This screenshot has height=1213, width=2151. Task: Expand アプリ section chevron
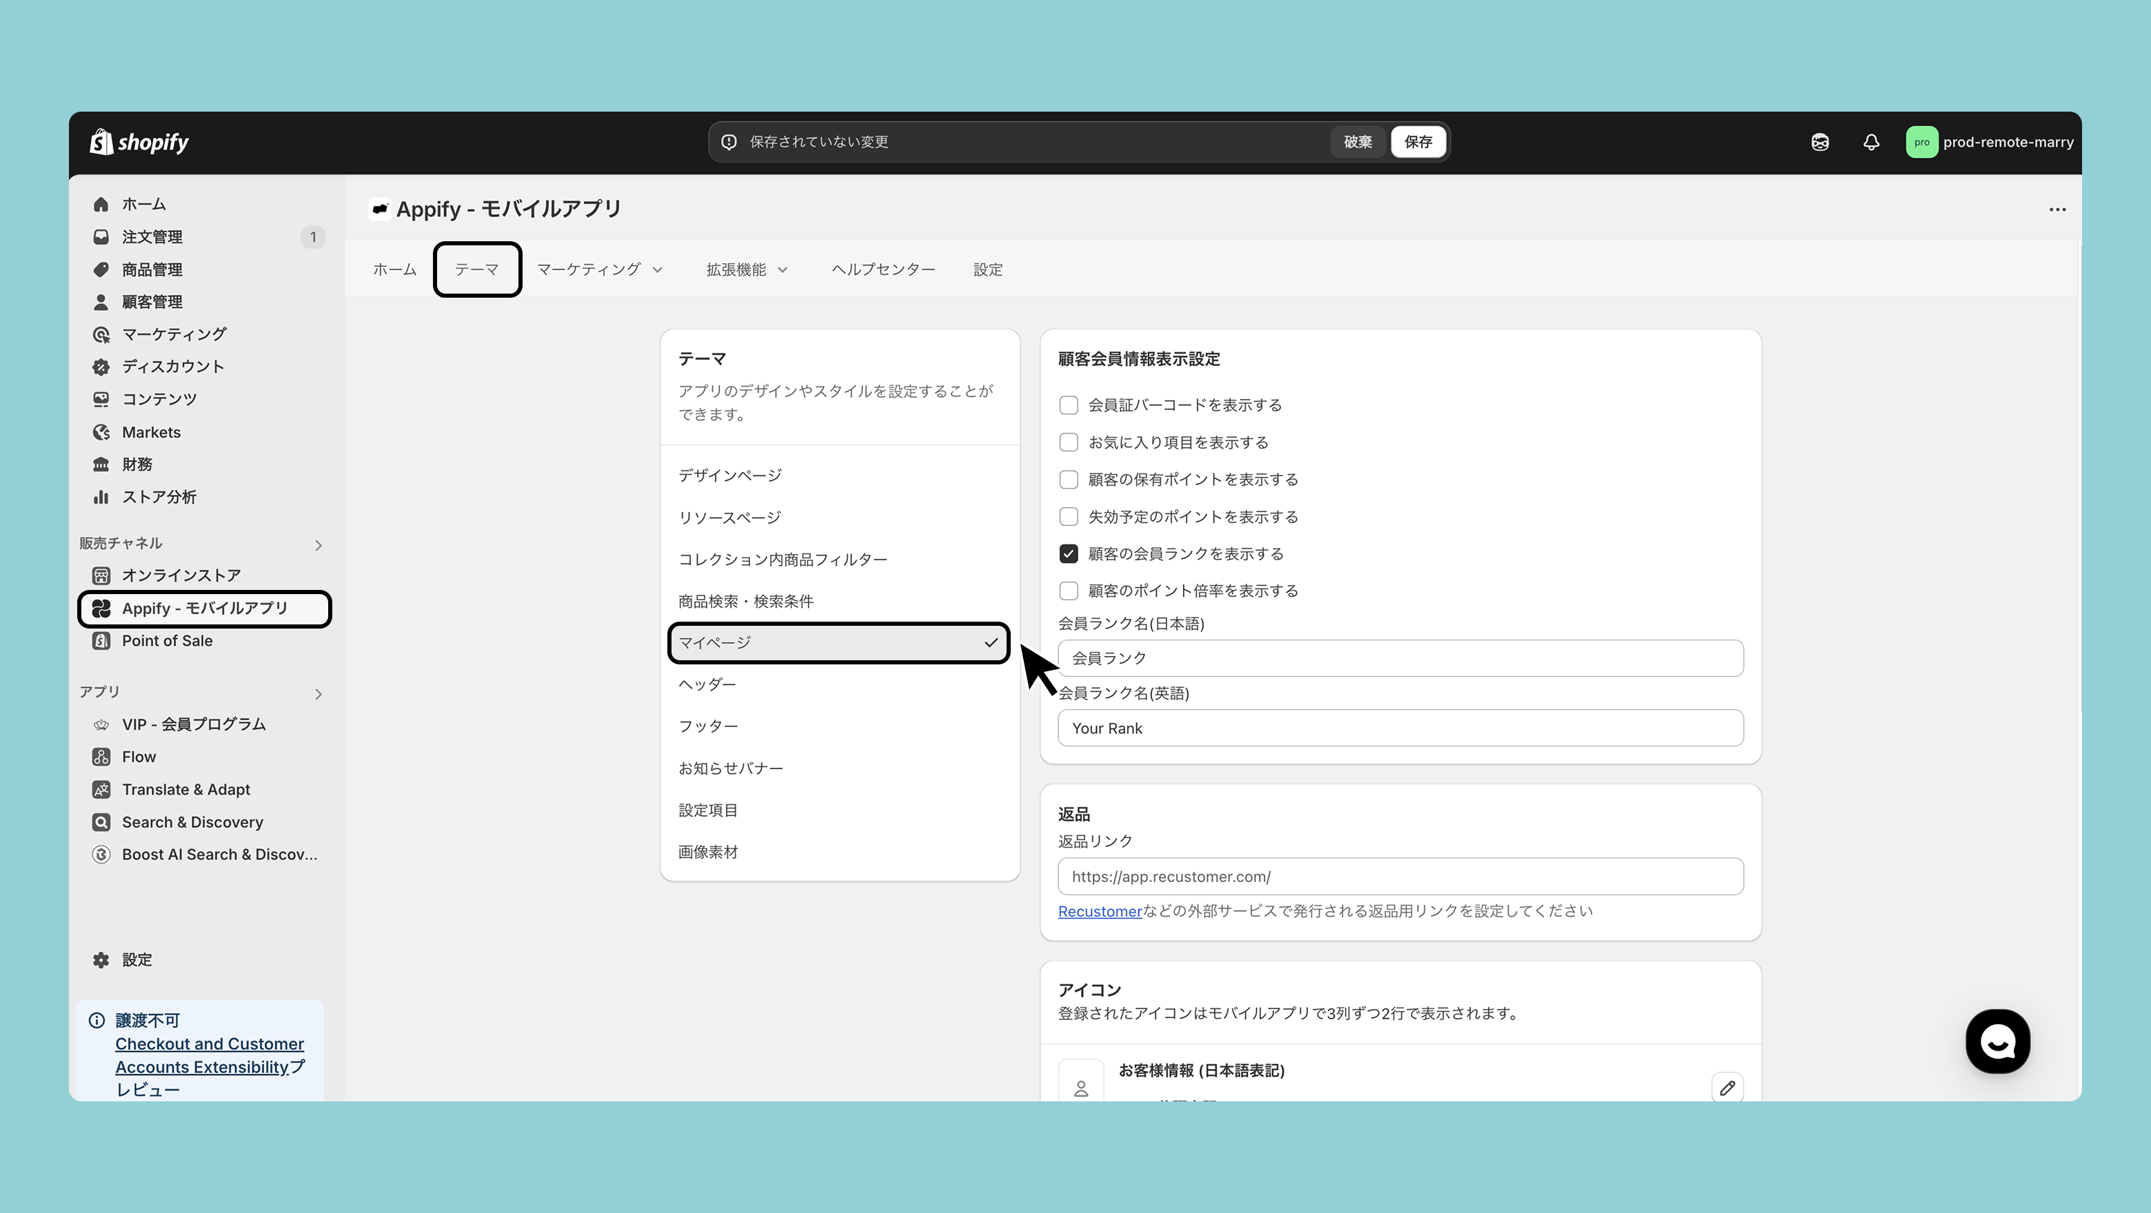tap(318, 694)
